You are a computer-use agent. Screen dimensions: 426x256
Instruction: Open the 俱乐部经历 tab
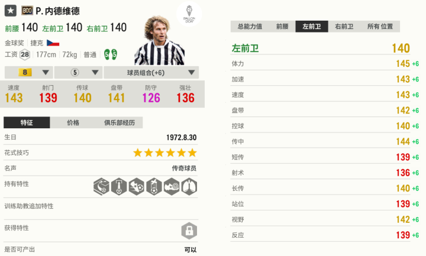tap(120, 122)
